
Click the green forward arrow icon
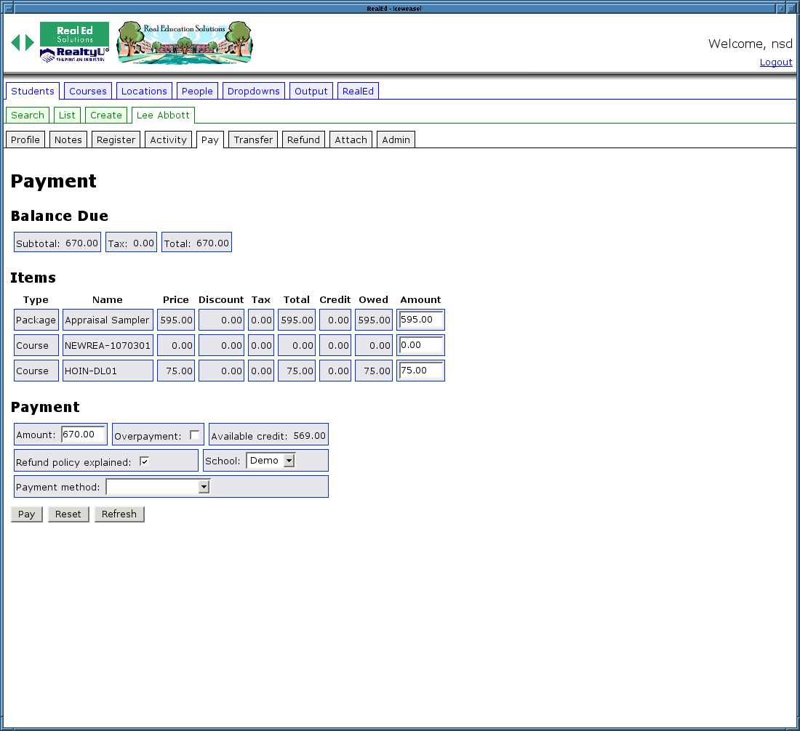point(30,43)
